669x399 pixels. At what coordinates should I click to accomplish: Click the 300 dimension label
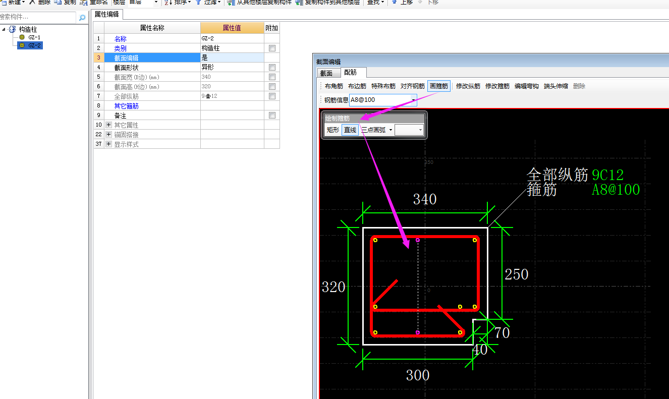pyautogui.click(x=418, y=375)
